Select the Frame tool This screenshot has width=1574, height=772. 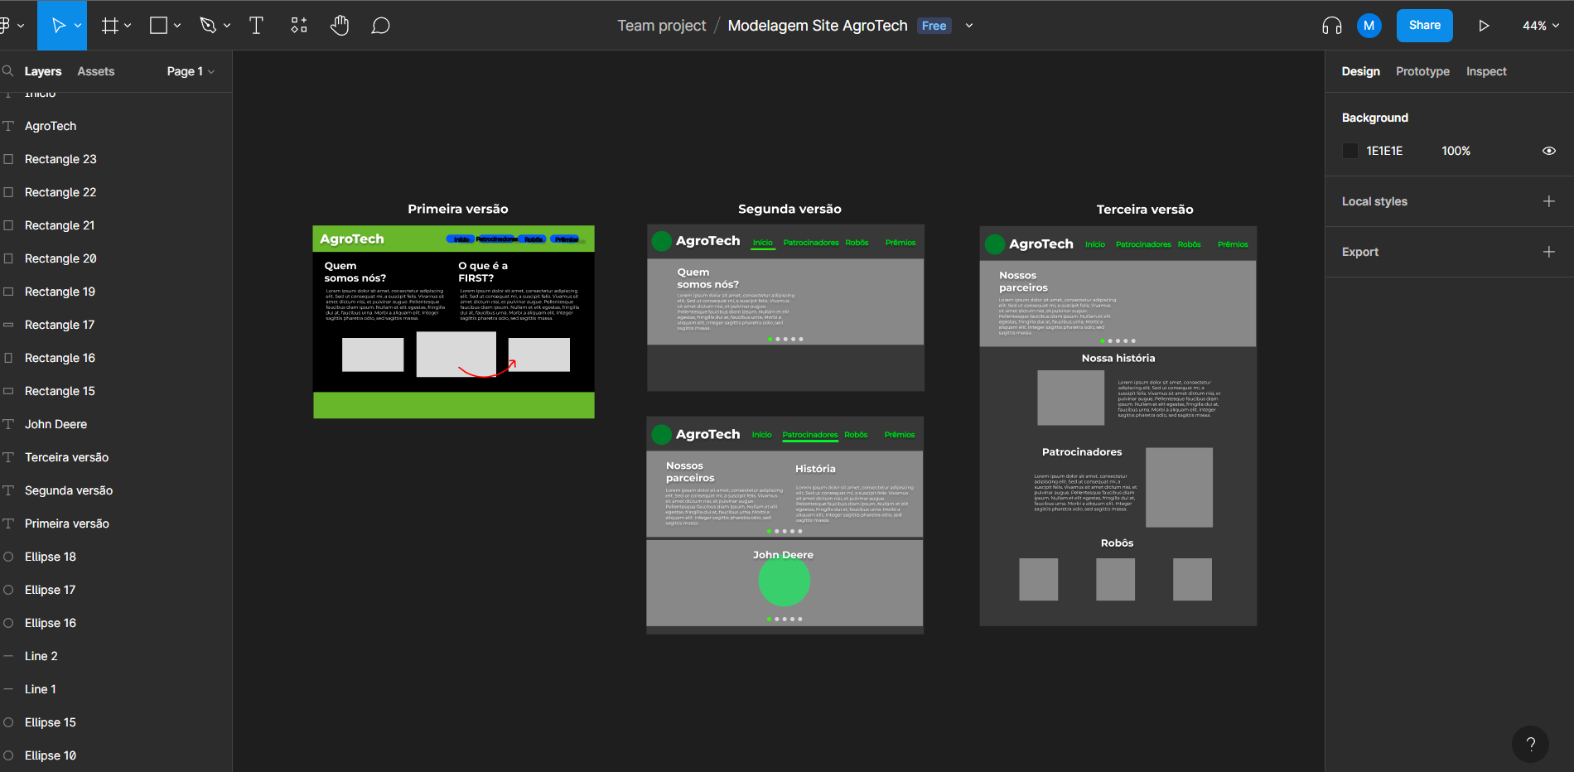[109, 25]
